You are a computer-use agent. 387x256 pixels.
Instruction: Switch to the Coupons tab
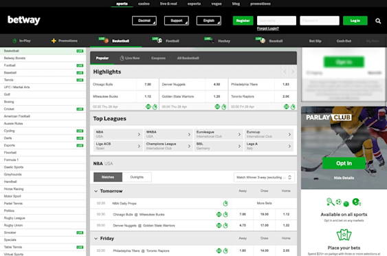point(159,58)
